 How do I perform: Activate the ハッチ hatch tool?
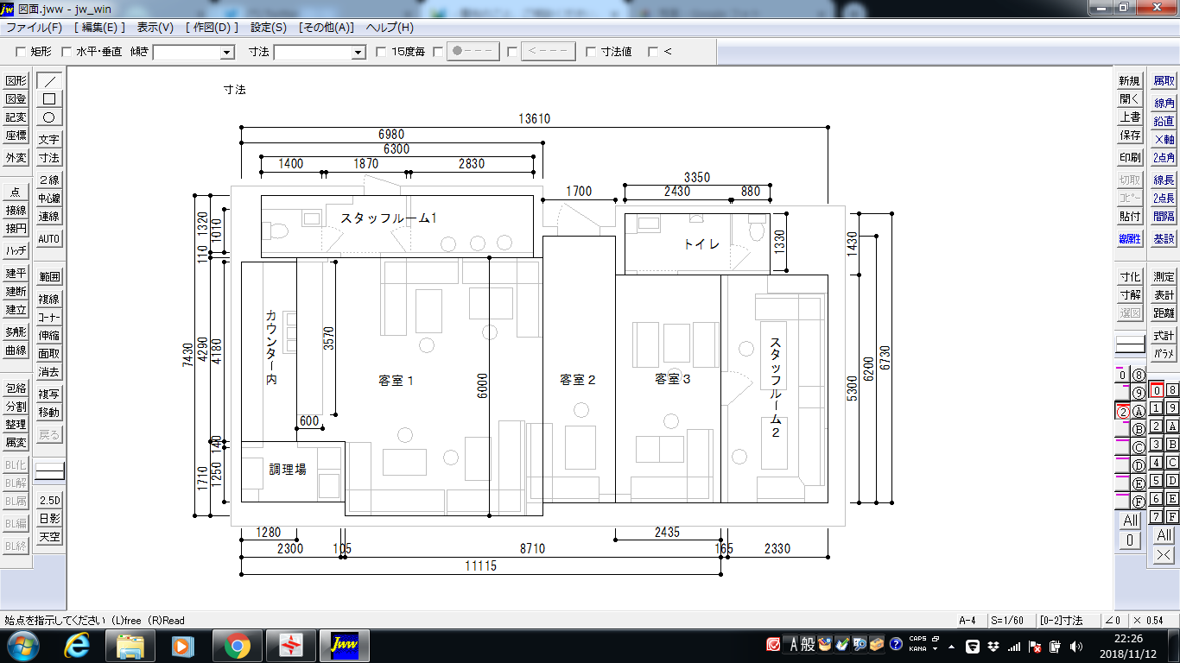click(16, 250)
